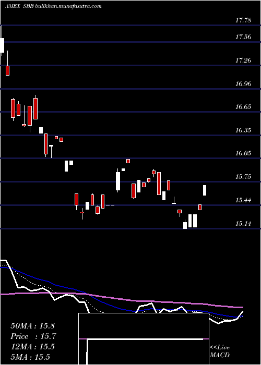Click the 15.14 price axis label
The height and width of the screenshot is (365, 261).
[x=243, y=224]
